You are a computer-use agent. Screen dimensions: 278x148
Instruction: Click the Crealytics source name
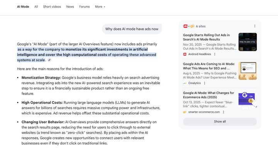[195, 83]
